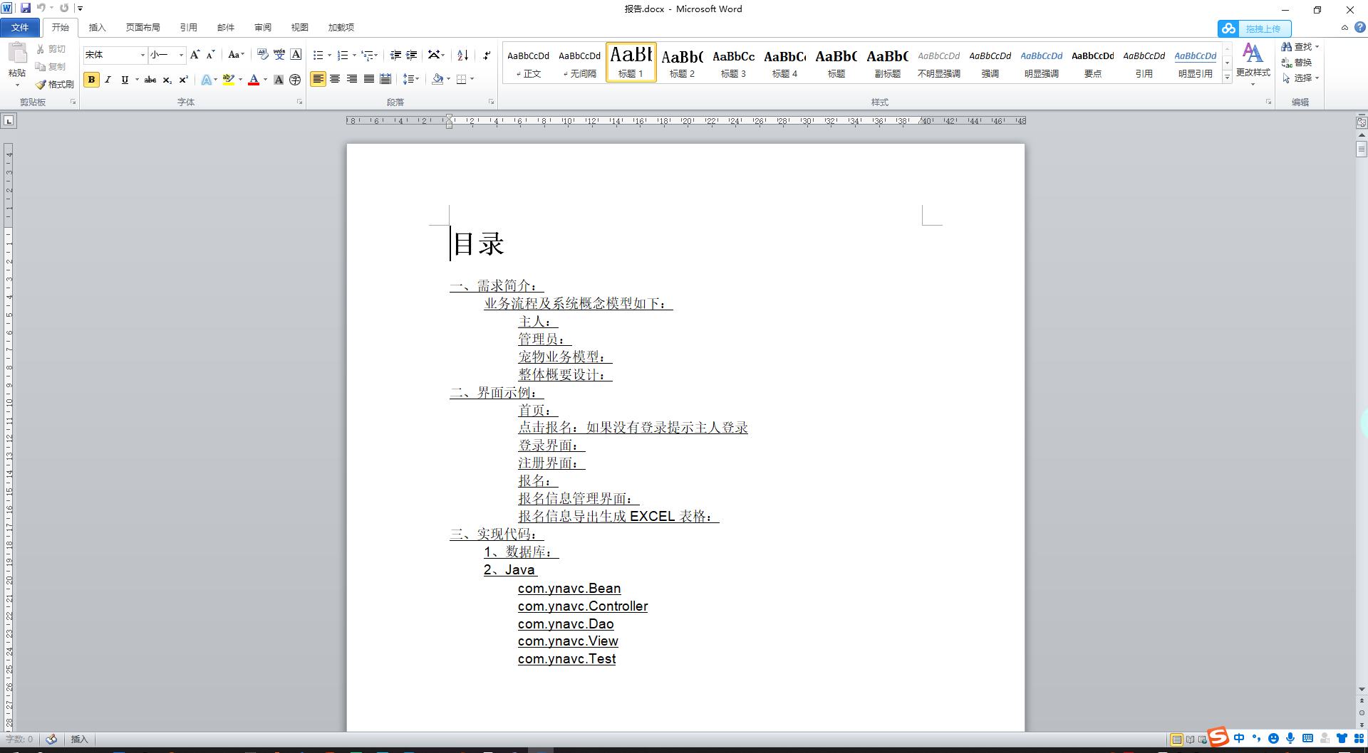Screen dimensions: 1368x753
Task: Toggle Underline formatting
Action: [125, 80]
